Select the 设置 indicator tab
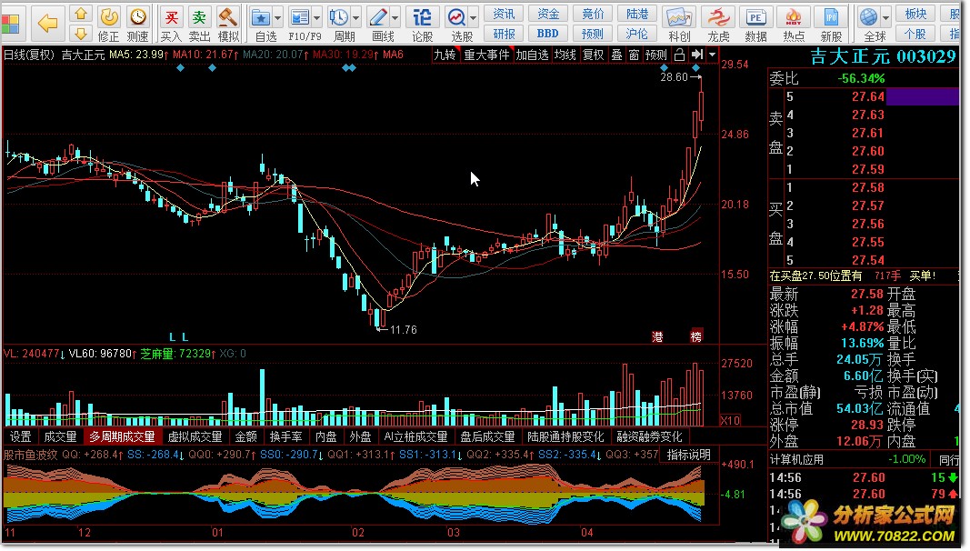This screenshot has height=551, width=970. [20, 436]
